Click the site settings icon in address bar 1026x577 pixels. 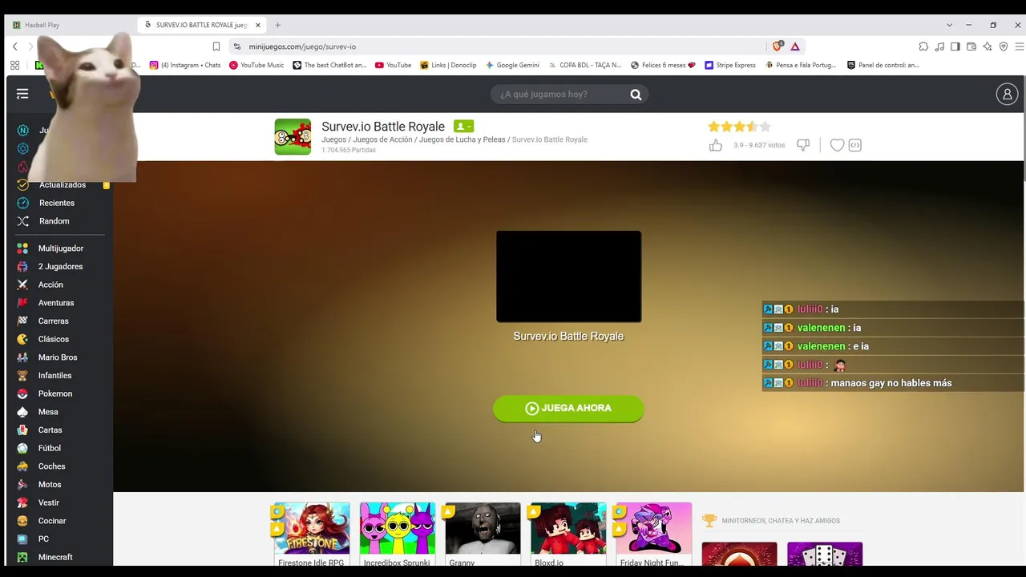click(x=236, y=46)
